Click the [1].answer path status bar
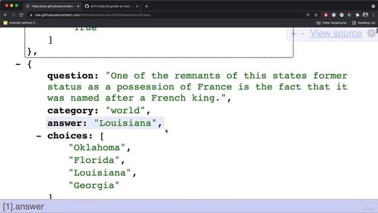The image size is (378, 213). [x=189, y=206]
